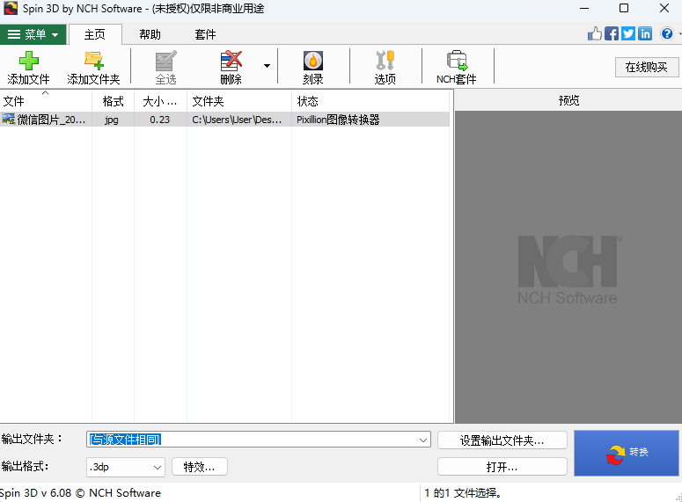
Task: Click the jpg format cell
Action: 112,120
